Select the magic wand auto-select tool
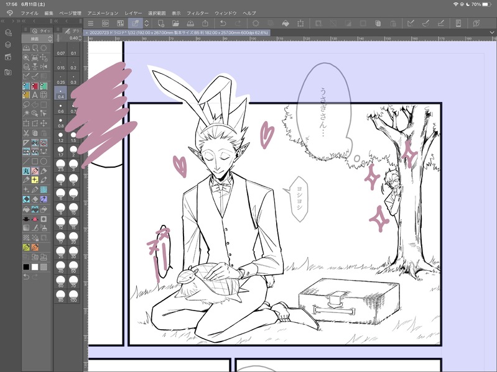Screen dimensions: 497x372 [26, 113]
